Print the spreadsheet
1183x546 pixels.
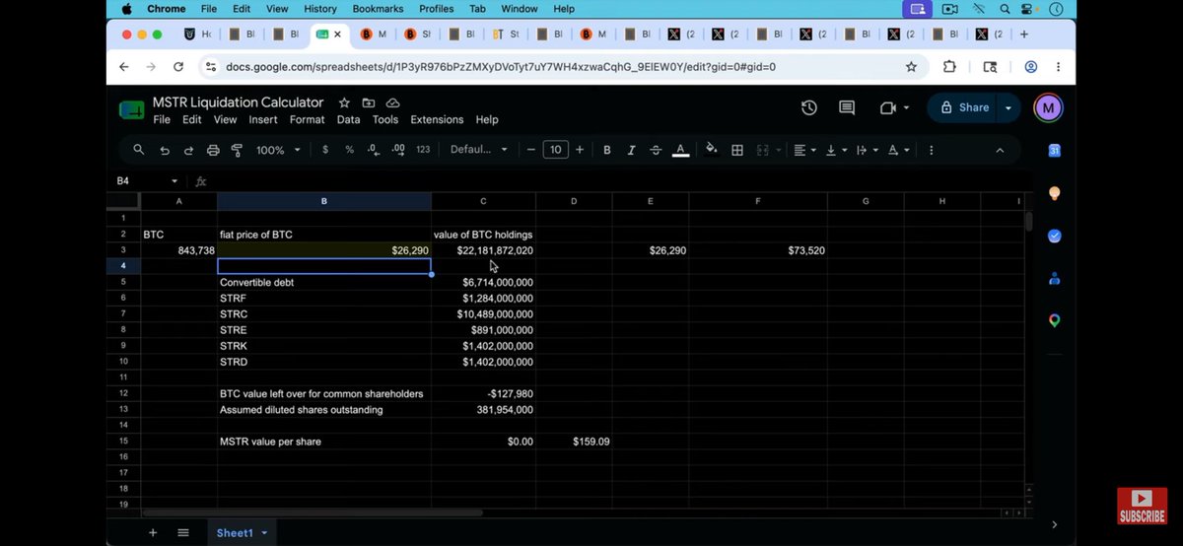tap(213, 150)
